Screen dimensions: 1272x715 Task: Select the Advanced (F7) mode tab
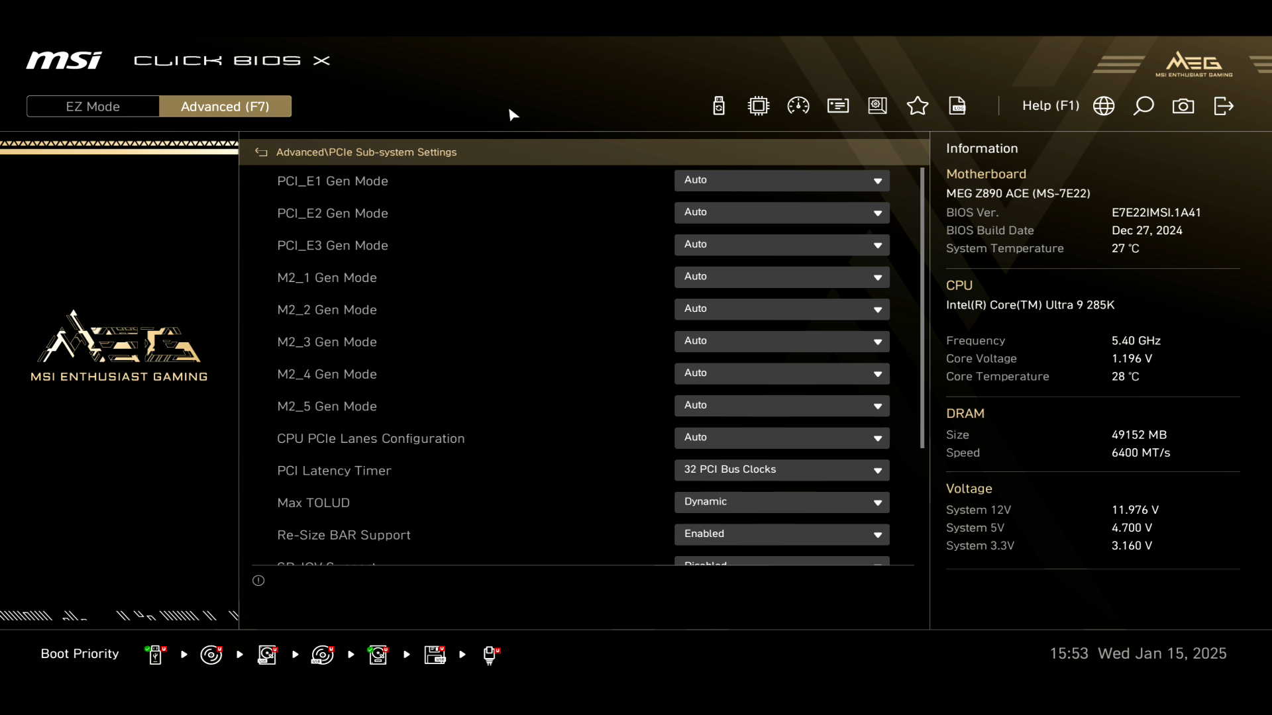pos(225,107)
